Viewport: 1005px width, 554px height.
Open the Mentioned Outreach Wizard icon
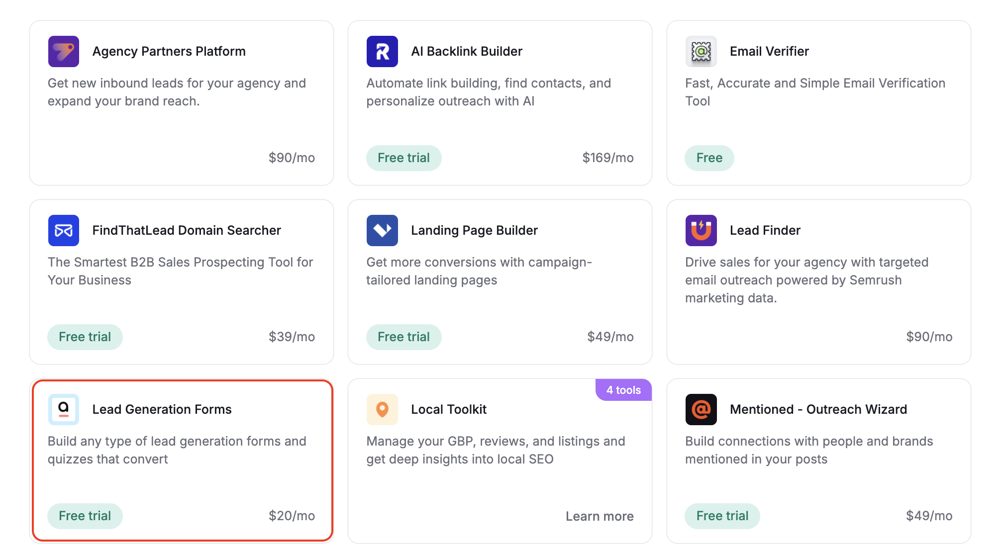tap(701, 409)
